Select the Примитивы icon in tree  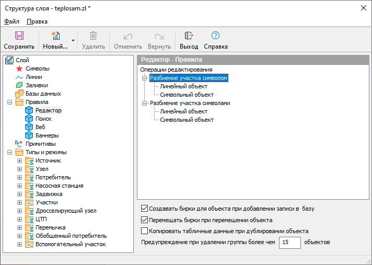coord(19,144)
